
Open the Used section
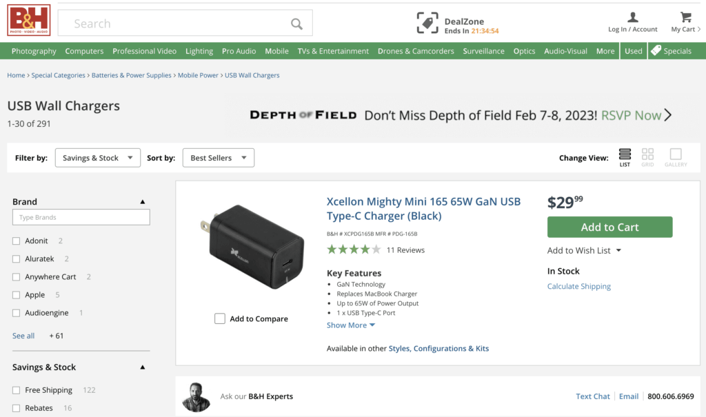click(x=633, y=51)
